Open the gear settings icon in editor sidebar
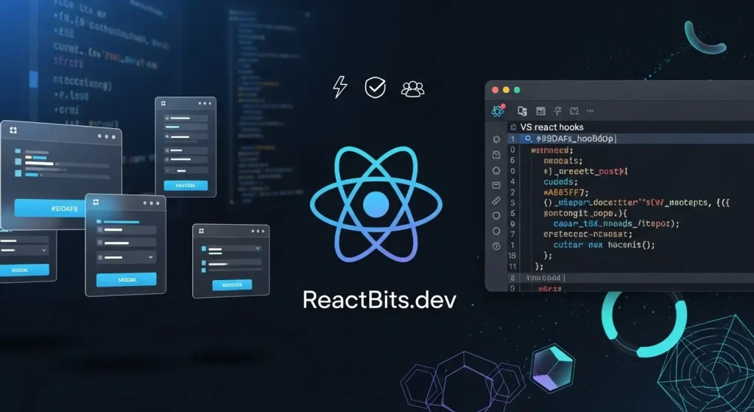 496,139
